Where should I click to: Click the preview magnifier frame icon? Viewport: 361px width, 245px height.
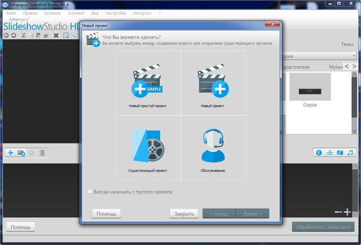(66, 35)
